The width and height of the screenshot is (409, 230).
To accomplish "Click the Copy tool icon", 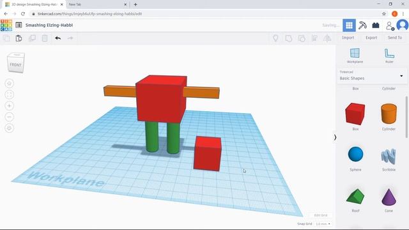I will click(x=7, y=38).
